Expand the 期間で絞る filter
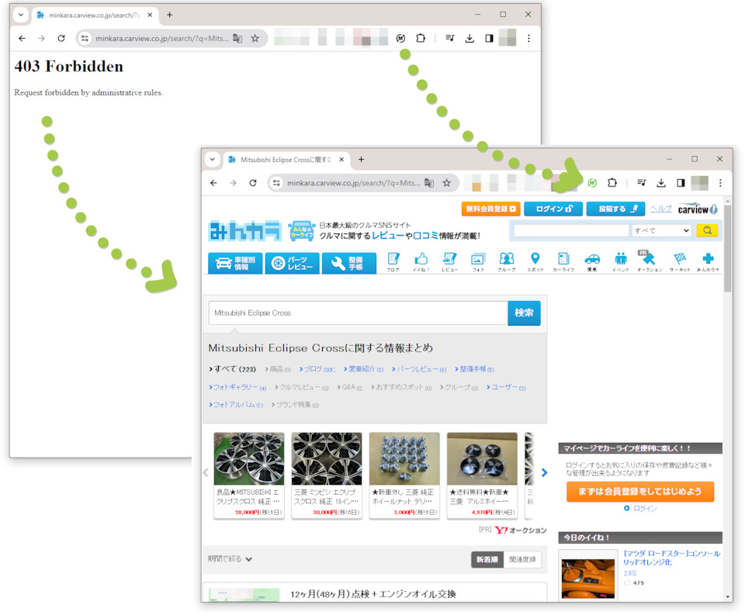The image size is (745, 615). click(x=230, y=559)
